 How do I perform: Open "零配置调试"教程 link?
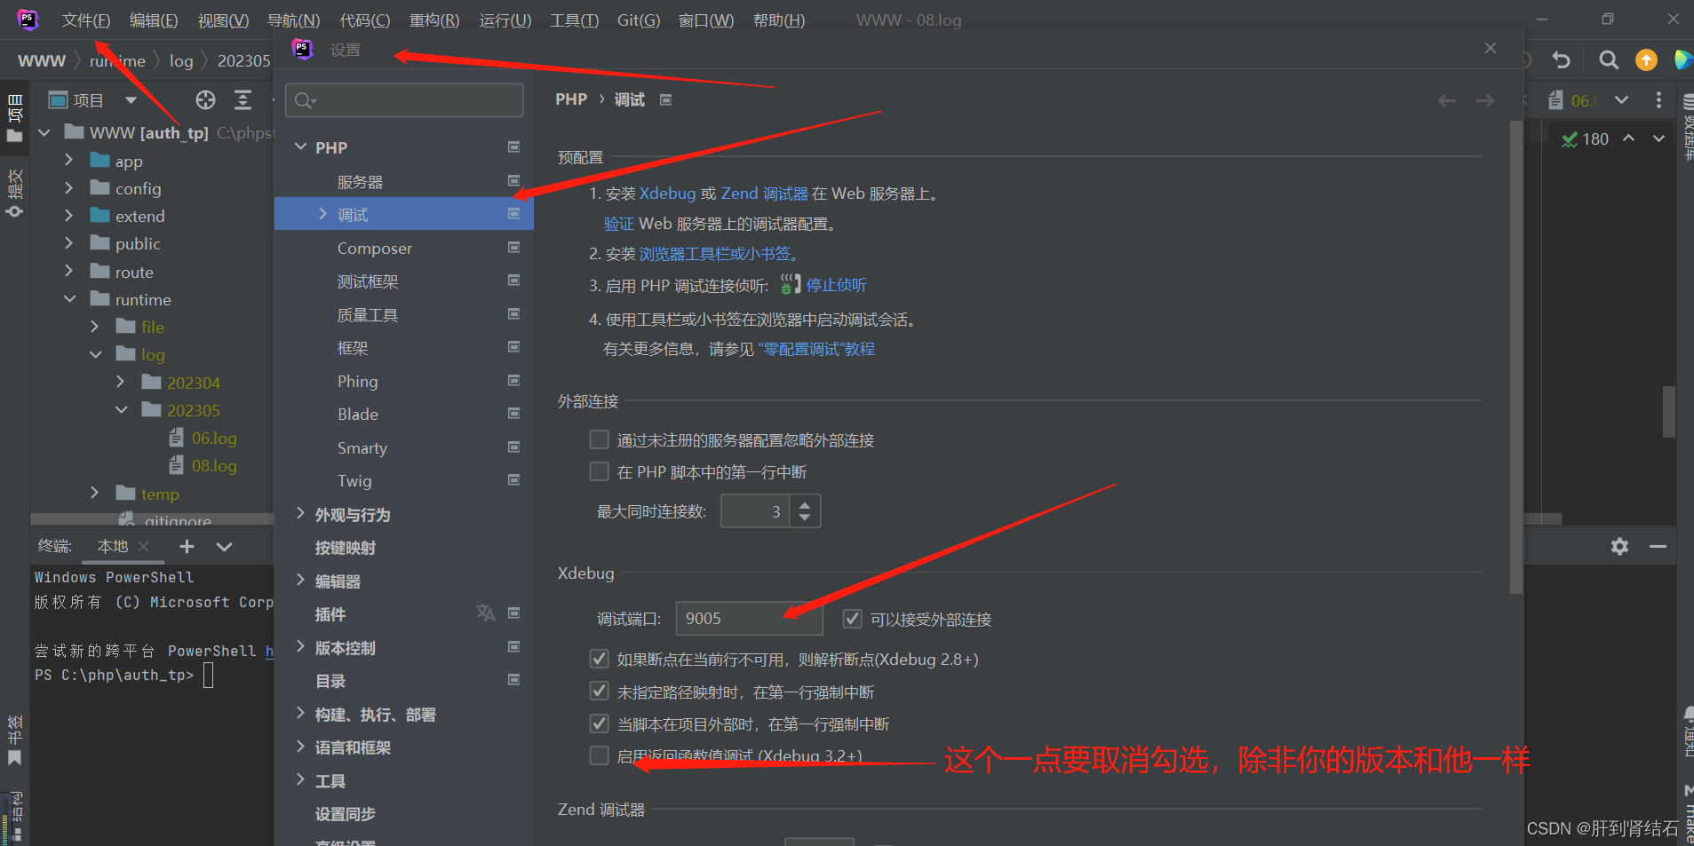coord(815,349)
